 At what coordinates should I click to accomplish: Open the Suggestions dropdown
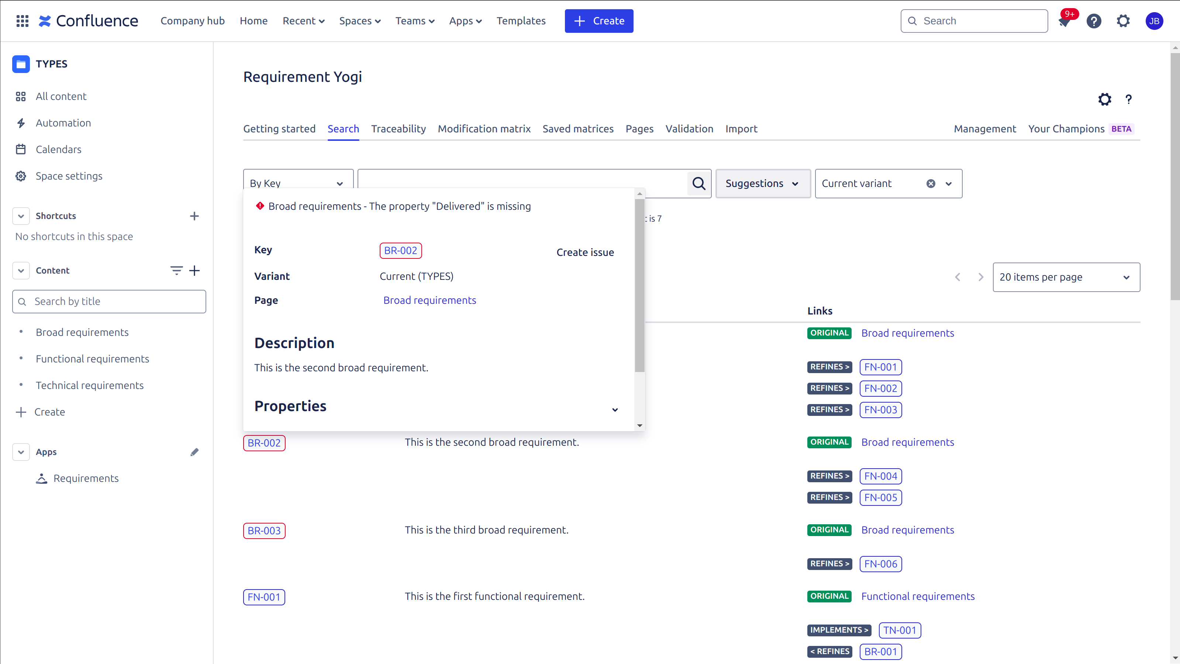point(763,184)
